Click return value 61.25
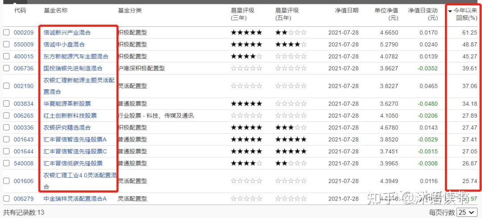 click(470, 33)
